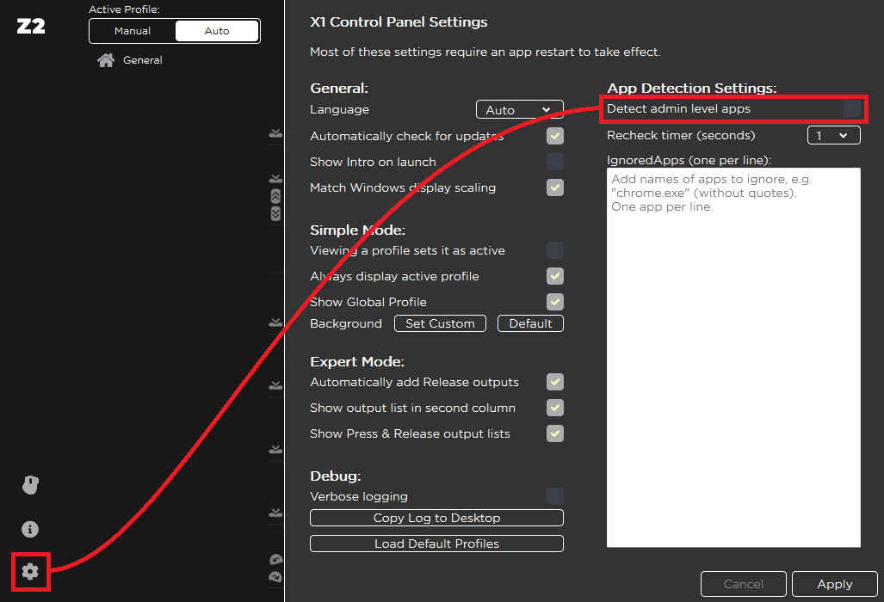This screenshot has height=602, width=884.
Task: Click the App Detection Settings heading
Action: 692,89
